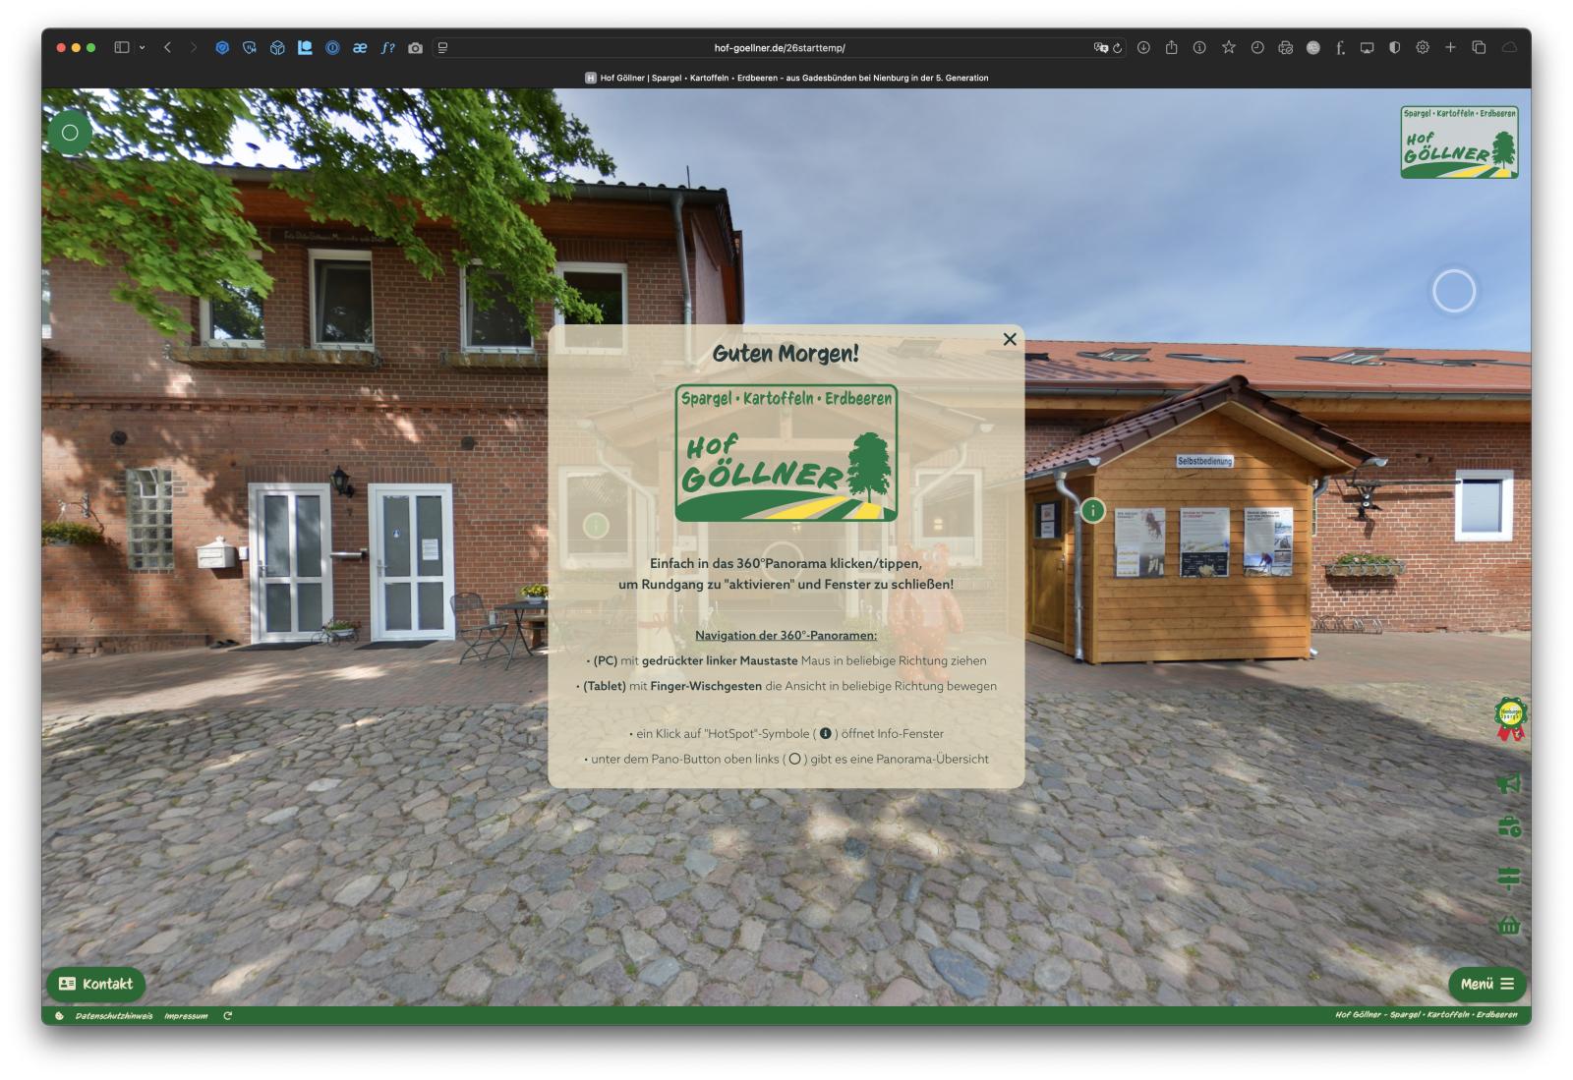Image resolution: width=1573 pixels, height=1080 pixels.
Task: Toggle the Safari sidebar
Action: tap(122, 47)
